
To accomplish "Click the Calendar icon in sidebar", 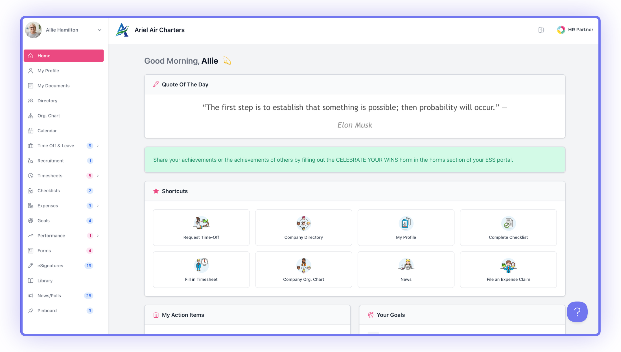I will click(30, 131).
